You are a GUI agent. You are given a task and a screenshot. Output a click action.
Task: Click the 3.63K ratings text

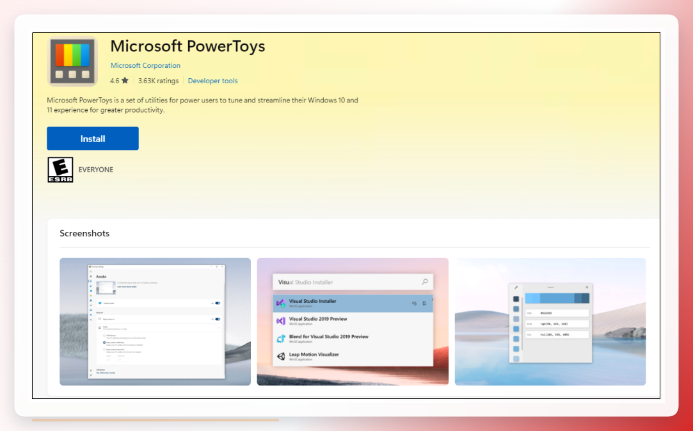pyautogui.click(x=158, y=81)
